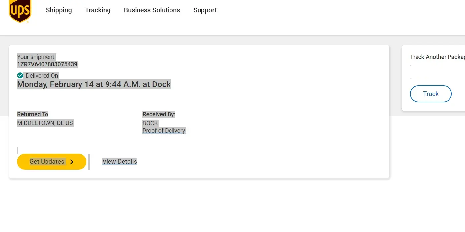This screenshot has height=232, width=465.
Task: Click the View Details link
Action: pos(119,162)
